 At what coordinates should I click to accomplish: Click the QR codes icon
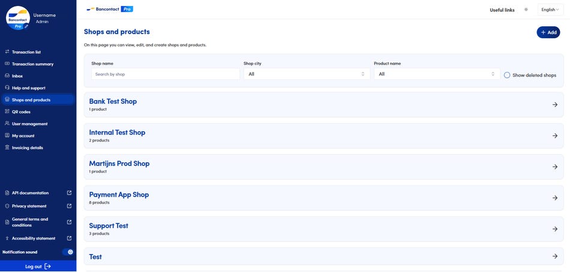click(7, 112)
